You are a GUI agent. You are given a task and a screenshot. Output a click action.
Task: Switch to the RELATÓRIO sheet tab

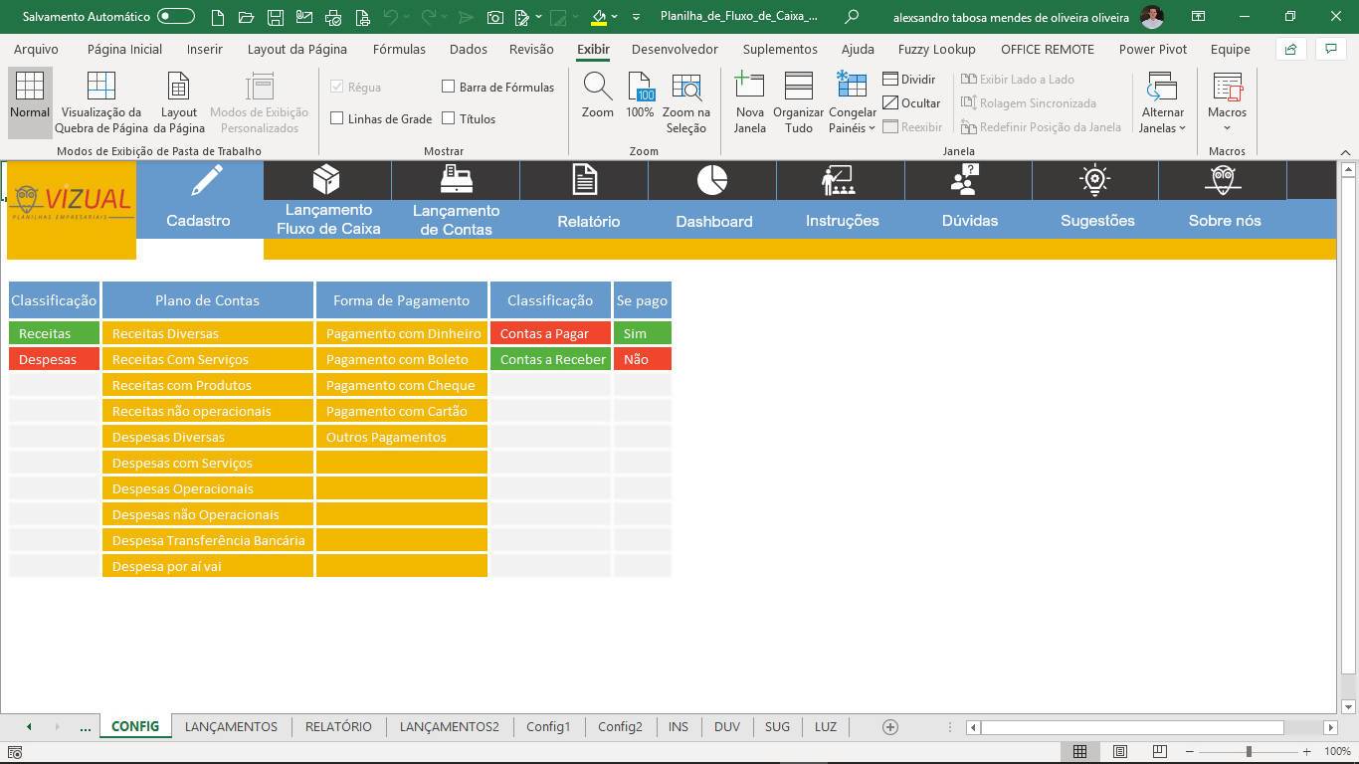tap(338, 727)
